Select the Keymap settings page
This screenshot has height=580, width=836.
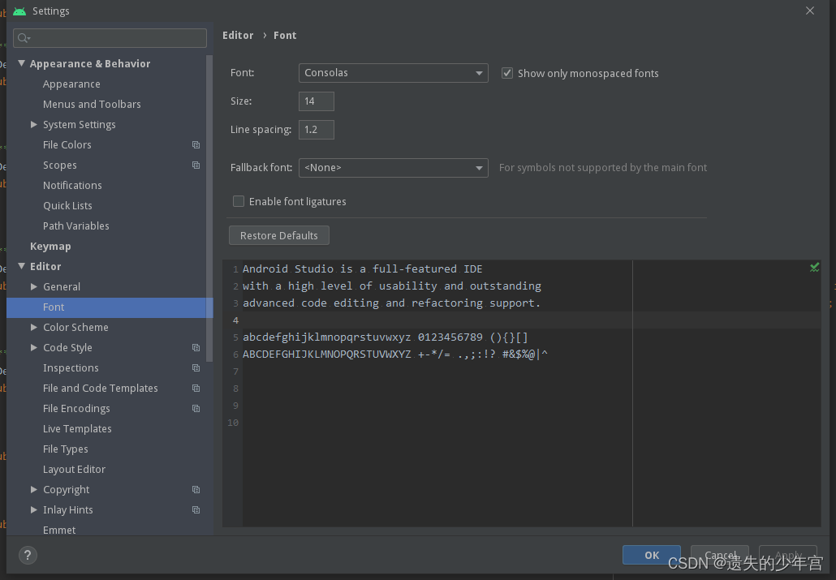pos(50,247)
